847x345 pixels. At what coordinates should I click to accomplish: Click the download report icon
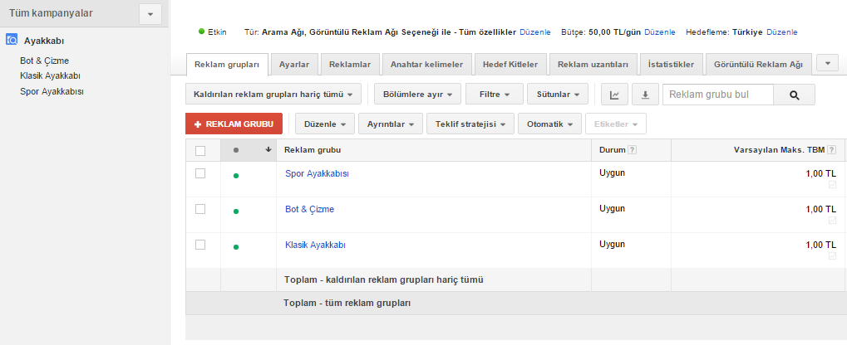tap(645, 95)
